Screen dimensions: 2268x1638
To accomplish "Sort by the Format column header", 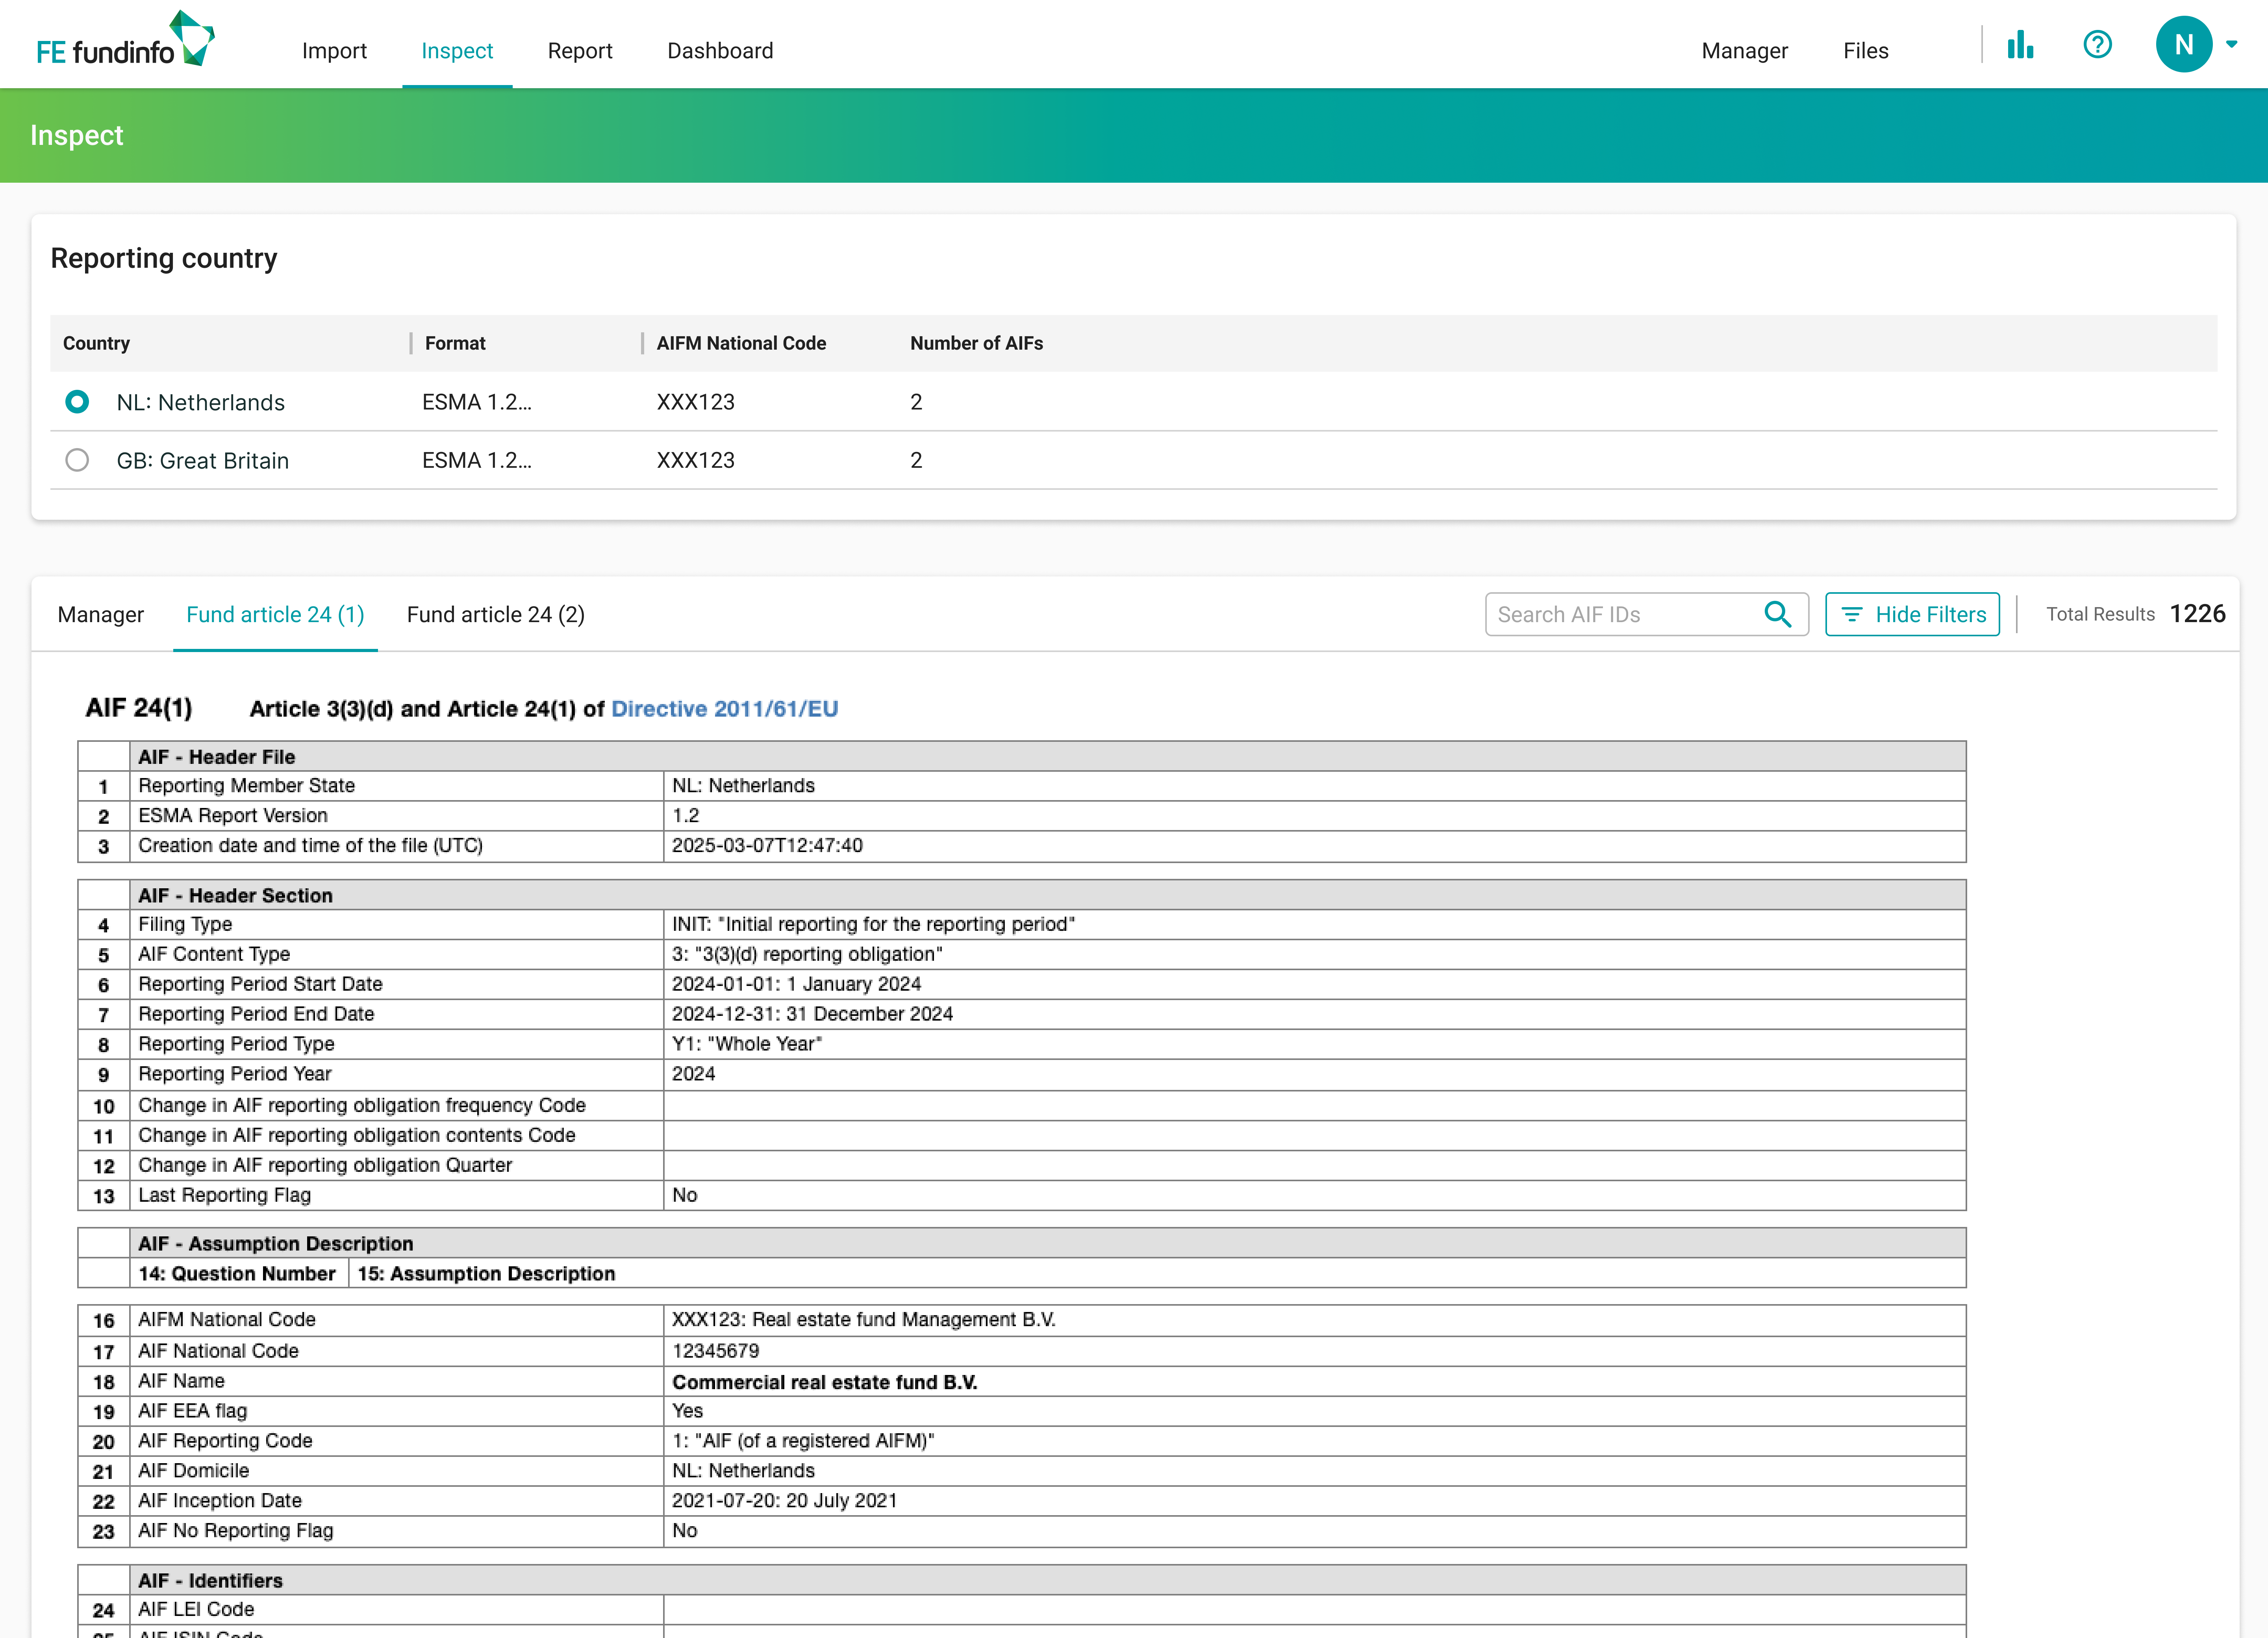I will 455,343.
